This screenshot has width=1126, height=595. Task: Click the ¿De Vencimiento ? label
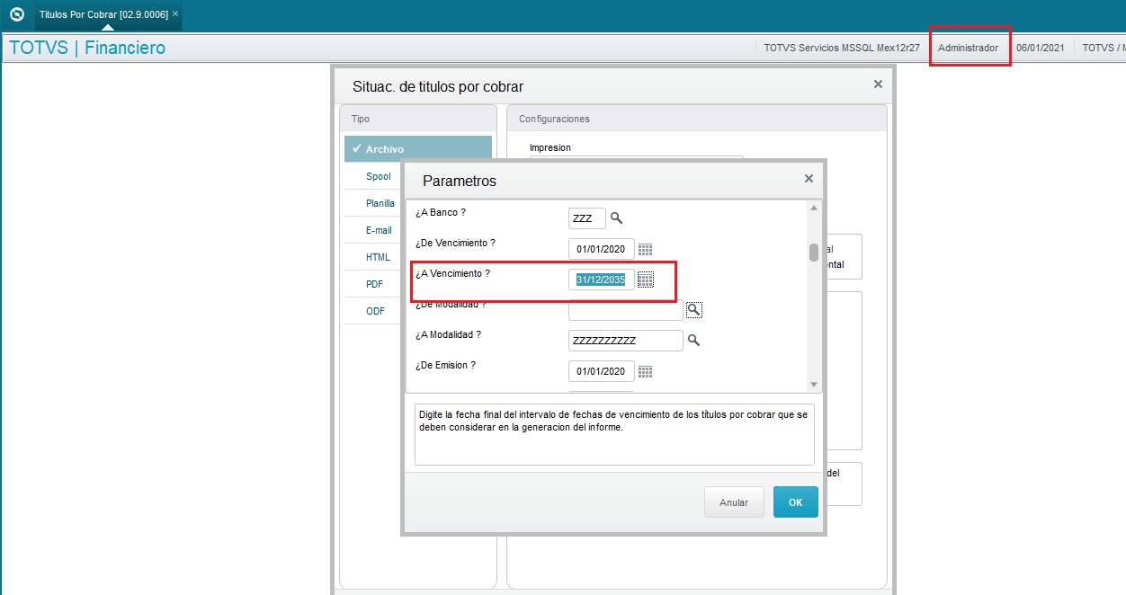(x=455, y=243)
